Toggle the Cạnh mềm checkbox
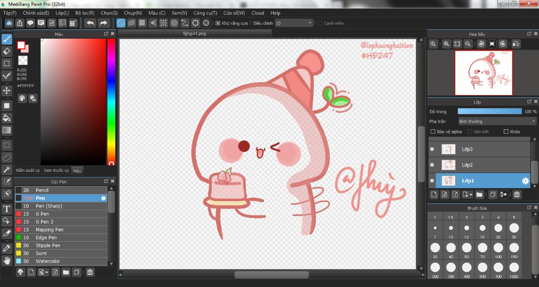 click(x=320, y=23)
